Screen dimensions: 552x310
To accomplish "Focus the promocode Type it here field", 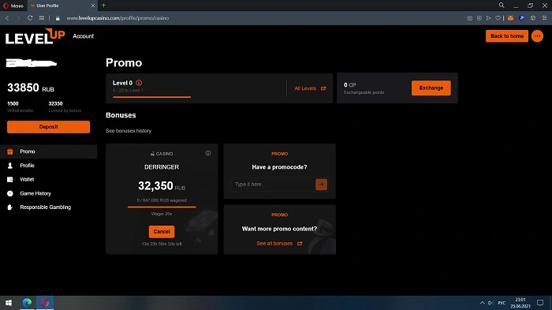I will tap(273, 185).
